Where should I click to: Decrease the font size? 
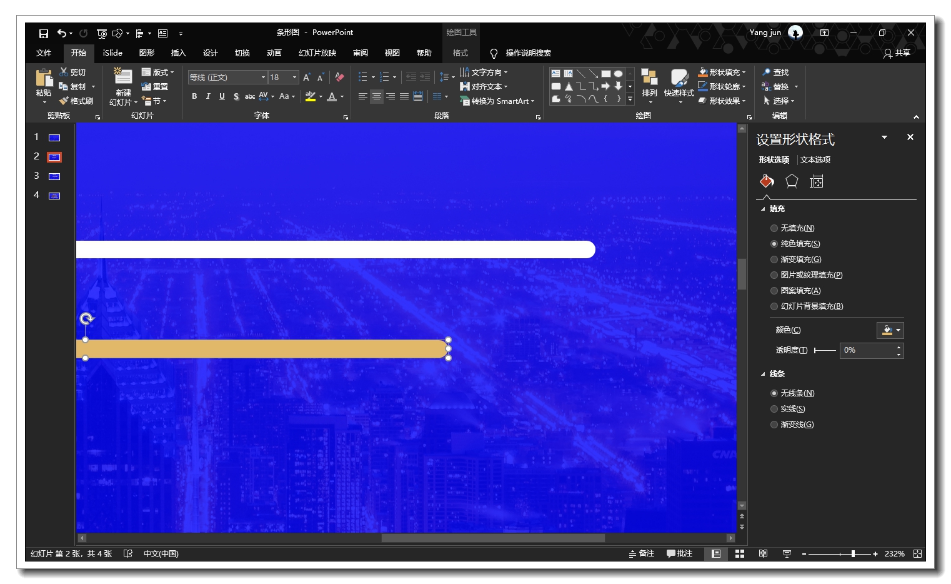click(321, 78)
